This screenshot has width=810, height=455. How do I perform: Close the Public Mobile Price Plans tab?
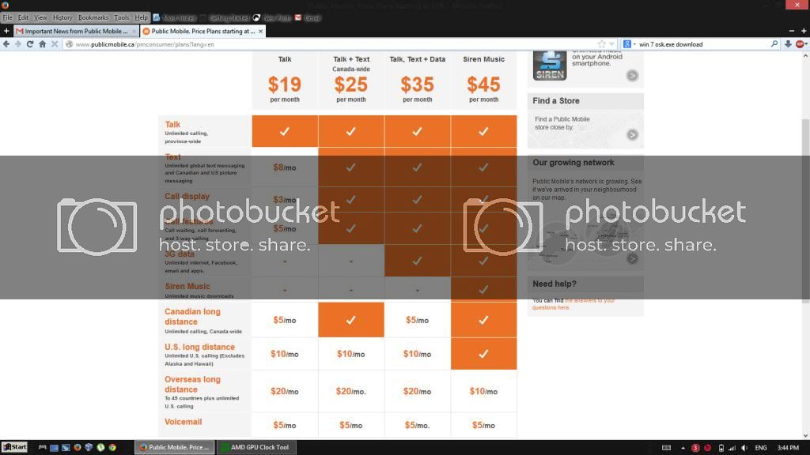tap(261, 31)
